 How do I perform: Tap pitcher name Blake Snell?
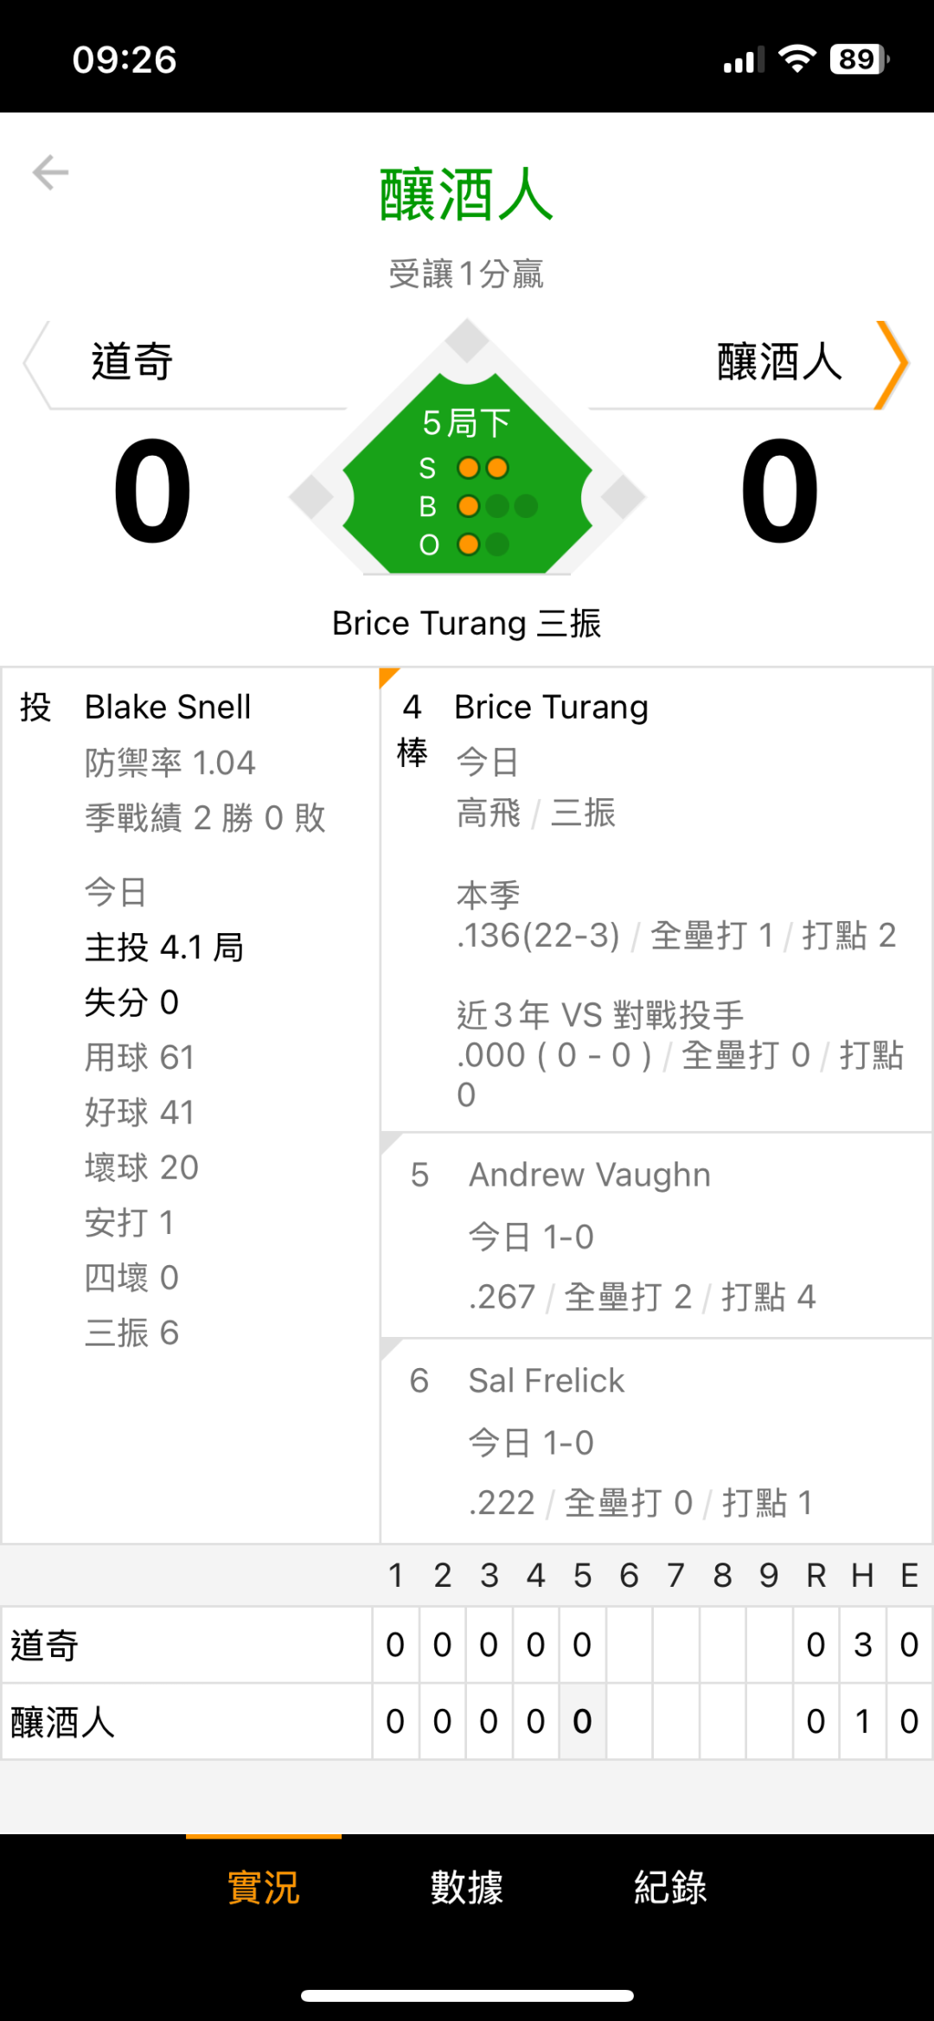click(x=168, y=707)
